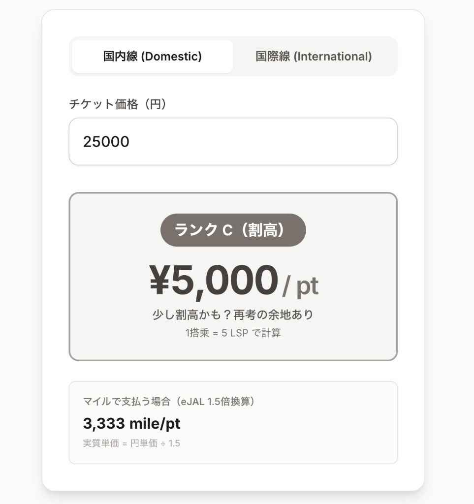Click the "1搭乗 = 5 LSP で計算" note
474x504 pixels.
point(233,333)
